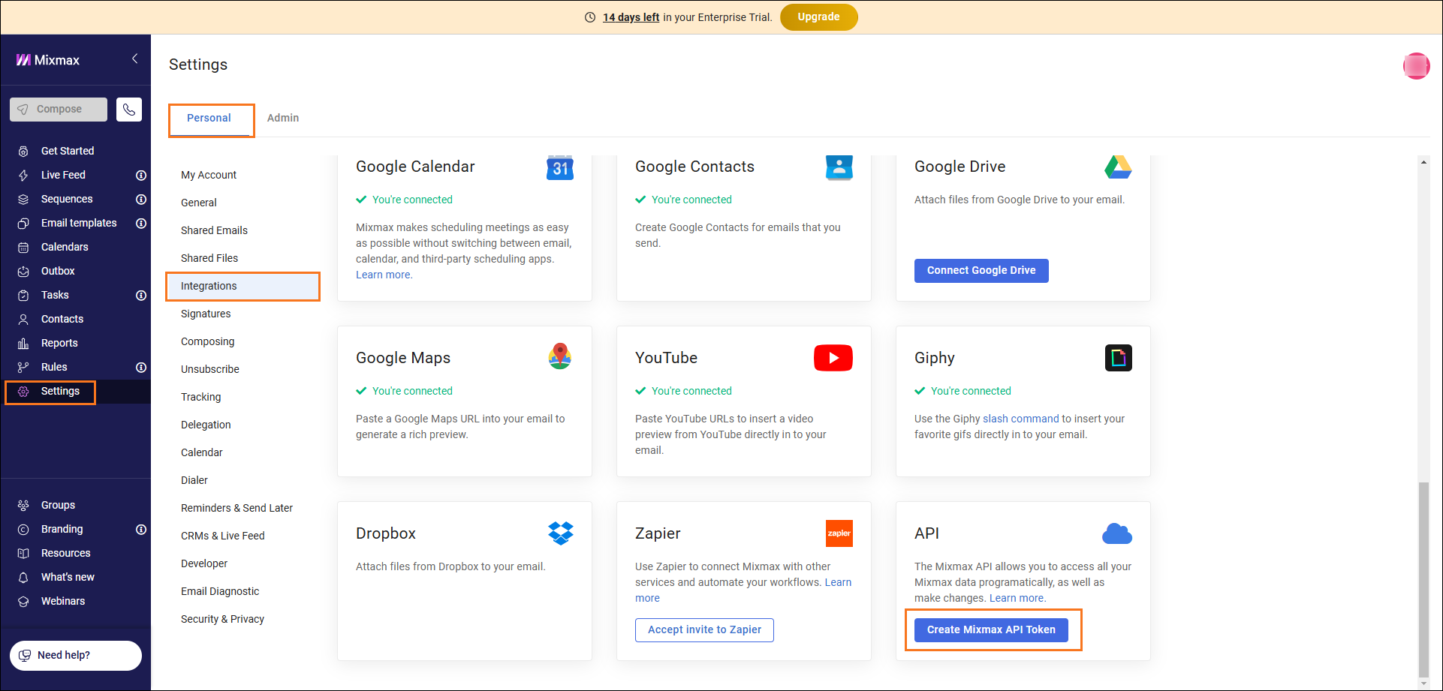Image resolution: width=1443 pixels, height=691 pixels.
Task: Click Connect Google Drive button
Action: (981, 271)
